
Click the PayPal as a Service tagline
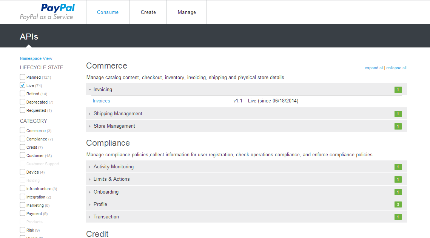point(46,17)
